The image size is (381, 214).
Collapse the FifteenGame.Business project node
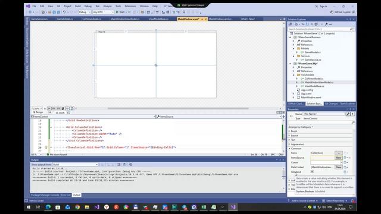pyautogui.click(x=290, y=37)
